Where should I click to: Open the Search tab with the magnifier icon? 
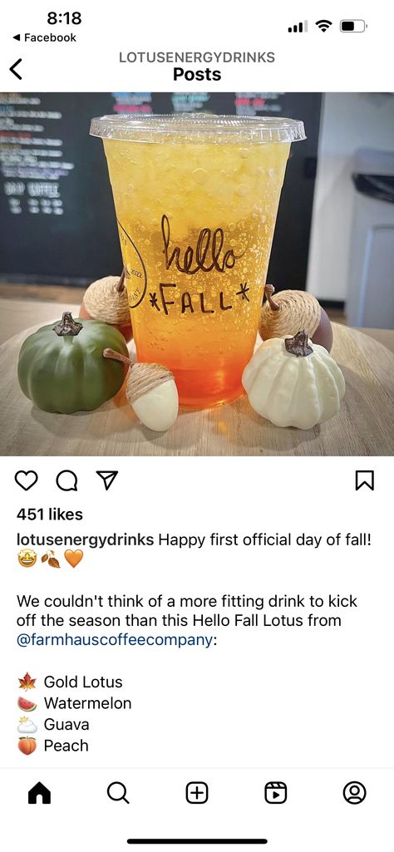[118, 793]
